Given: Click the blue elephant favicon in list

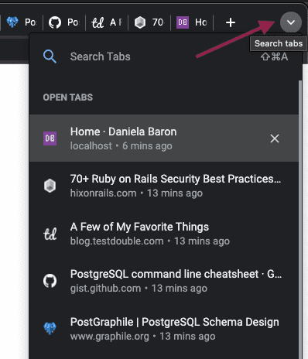Looking at the screenshot, I should tap(50, 328).
